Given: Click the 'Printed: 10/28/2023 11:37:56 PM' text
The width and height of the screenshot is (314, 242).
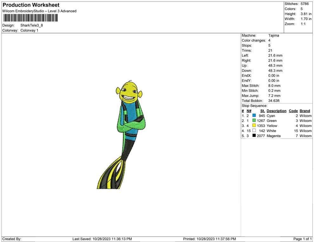Looking at the screenshot, I should (x=209, y=239).
